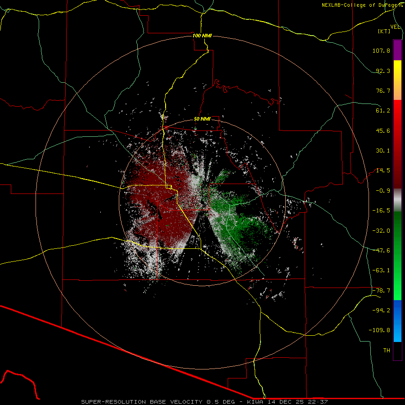This screenshot has width=405, height=405.
Task: Click the 107.8 legend value
Action: pos(381,50)
